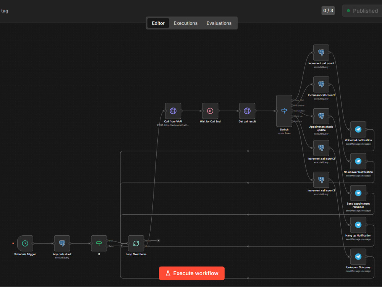Click the 0 / 3 counter badge
This screenshot has width=382, height=287.
[x=328, y=10]
